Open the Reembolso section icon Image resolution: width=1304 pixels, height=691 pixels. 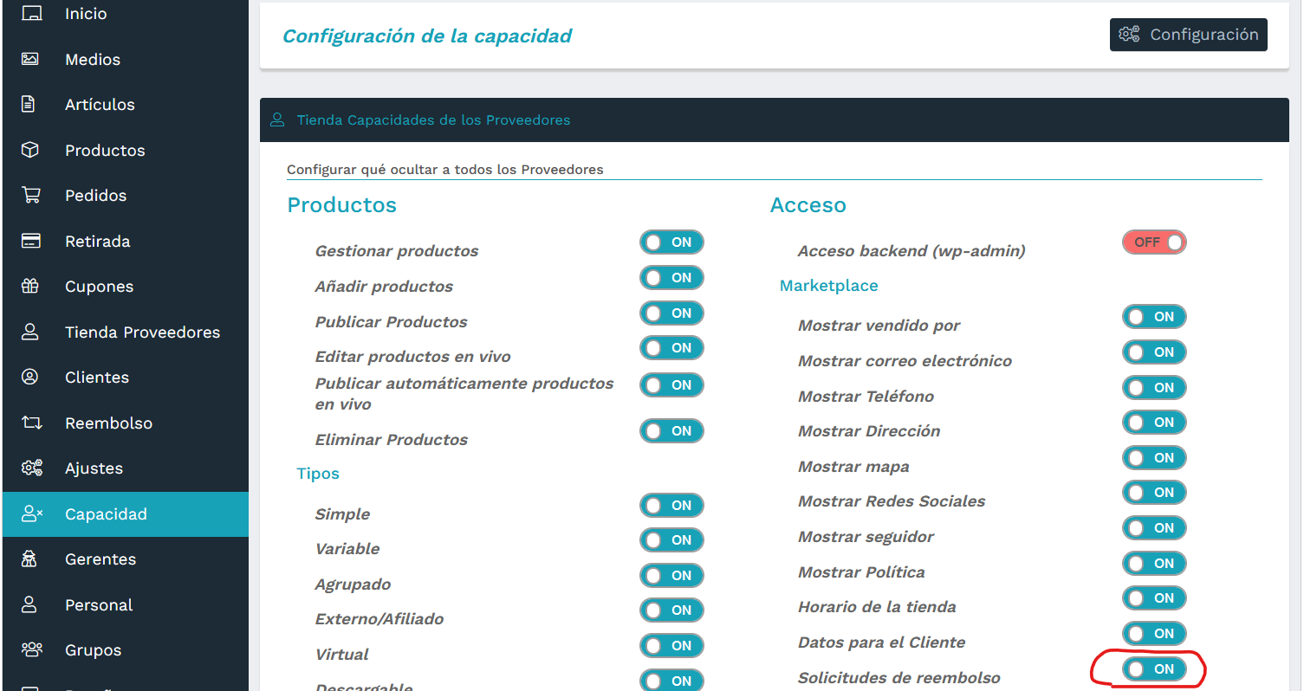32,423
